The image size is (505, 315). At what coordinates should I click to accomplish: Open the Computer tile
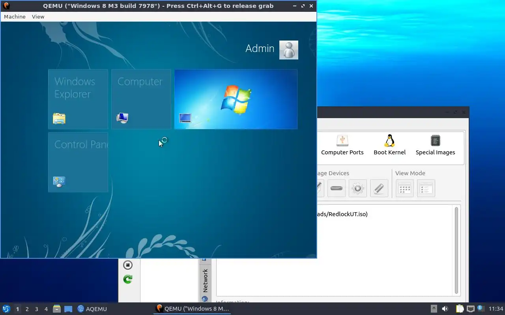pos(141,99)
